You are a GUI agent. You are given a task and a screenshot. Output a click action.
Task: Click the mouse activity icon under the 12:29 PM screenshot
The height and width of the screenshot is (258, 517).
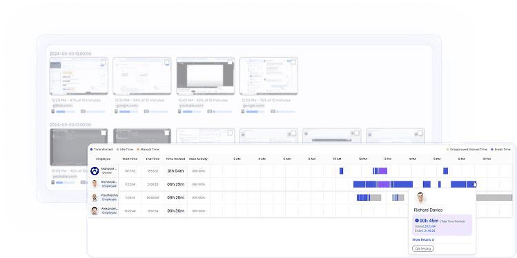pyautogui.click(x=53, y=112)
